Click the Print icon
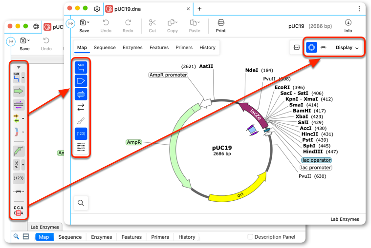 click(221, 26)
